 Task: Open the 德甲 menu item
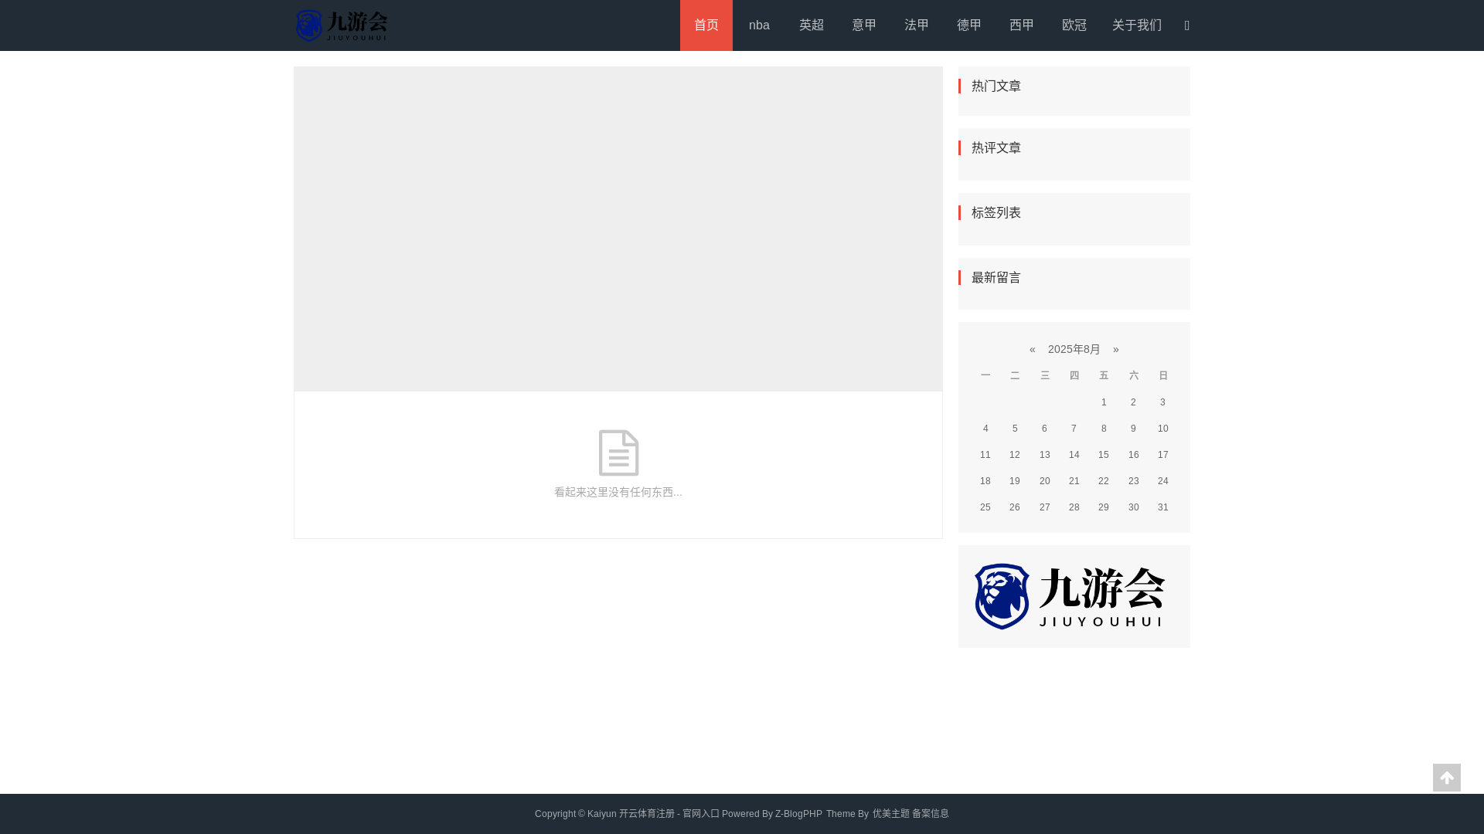(x=969, y=25)
